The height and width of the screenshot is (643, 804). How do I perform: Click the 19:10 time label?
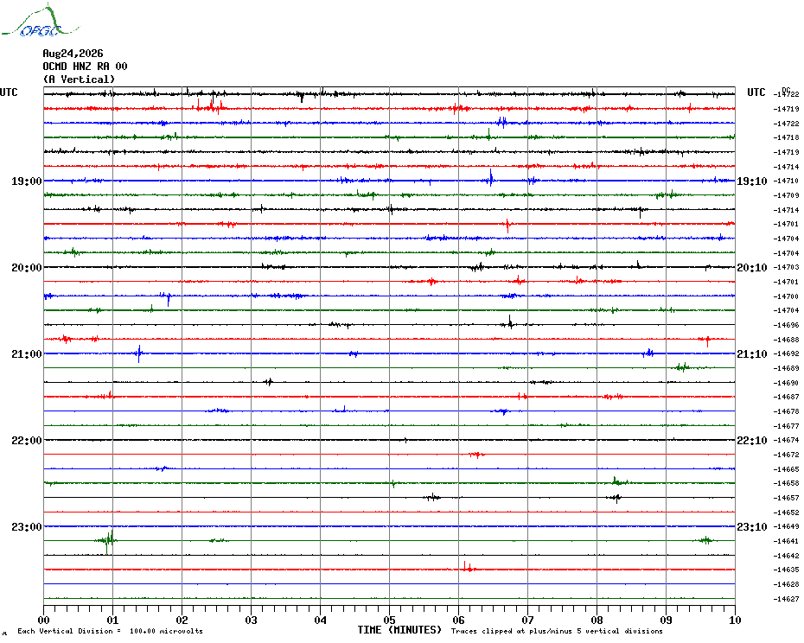point(752,181)
